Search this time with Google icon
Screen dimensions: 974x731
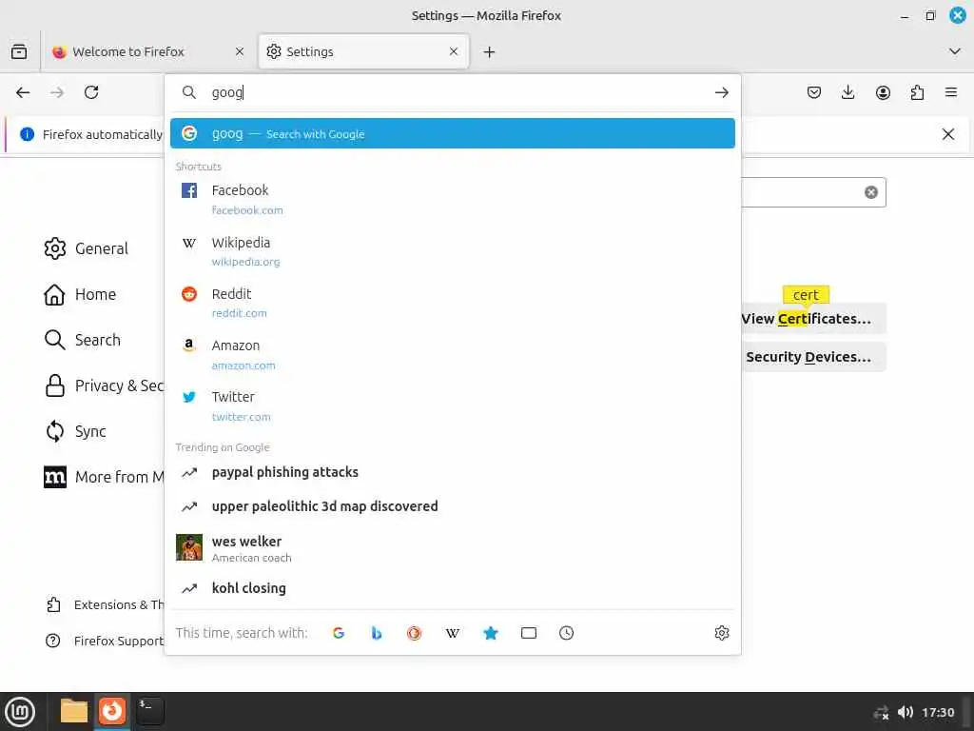point(339,633)
